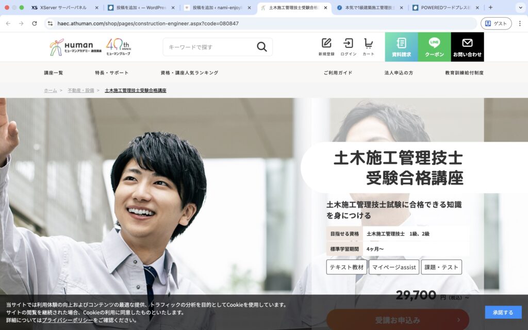Image resolution: width=528 pixels, height=330 pixels.
Task: Switch to XServer サーバーパネル tab
Action: click(x=63, y=8)
